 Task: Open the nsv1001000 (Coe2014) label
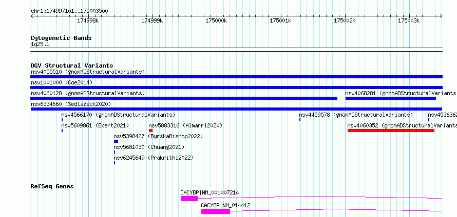pyautogui.click(x=62, y=82)
